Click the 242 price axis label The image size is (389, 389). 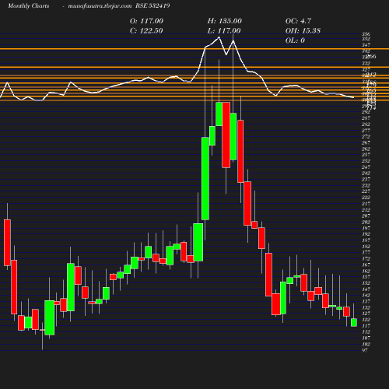point(366,173)
